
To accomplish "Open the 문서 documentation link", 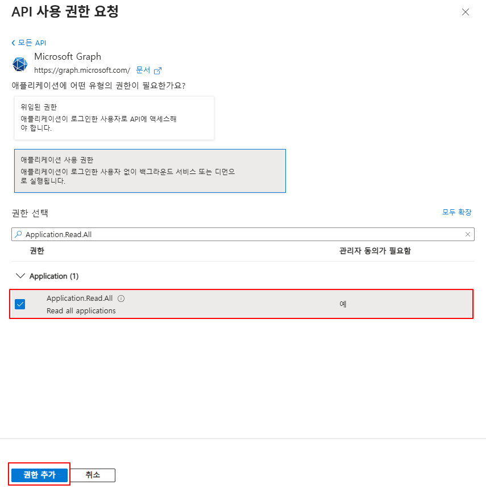I will click(x=143, y=70).
